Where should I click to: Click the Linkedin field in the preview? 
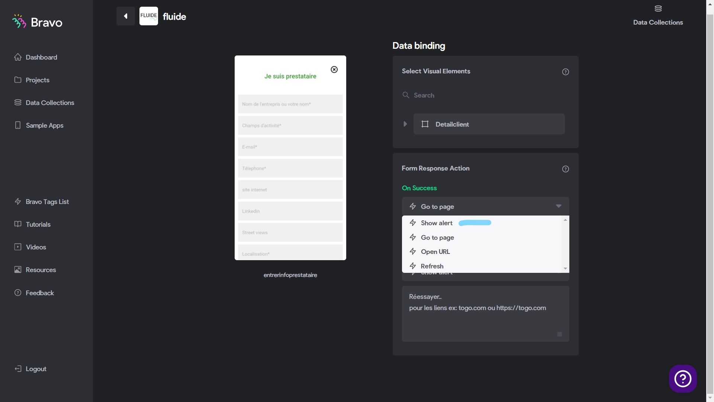290,211
